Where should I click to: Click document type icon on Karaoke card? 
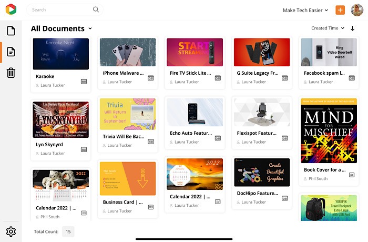[84, 82]
